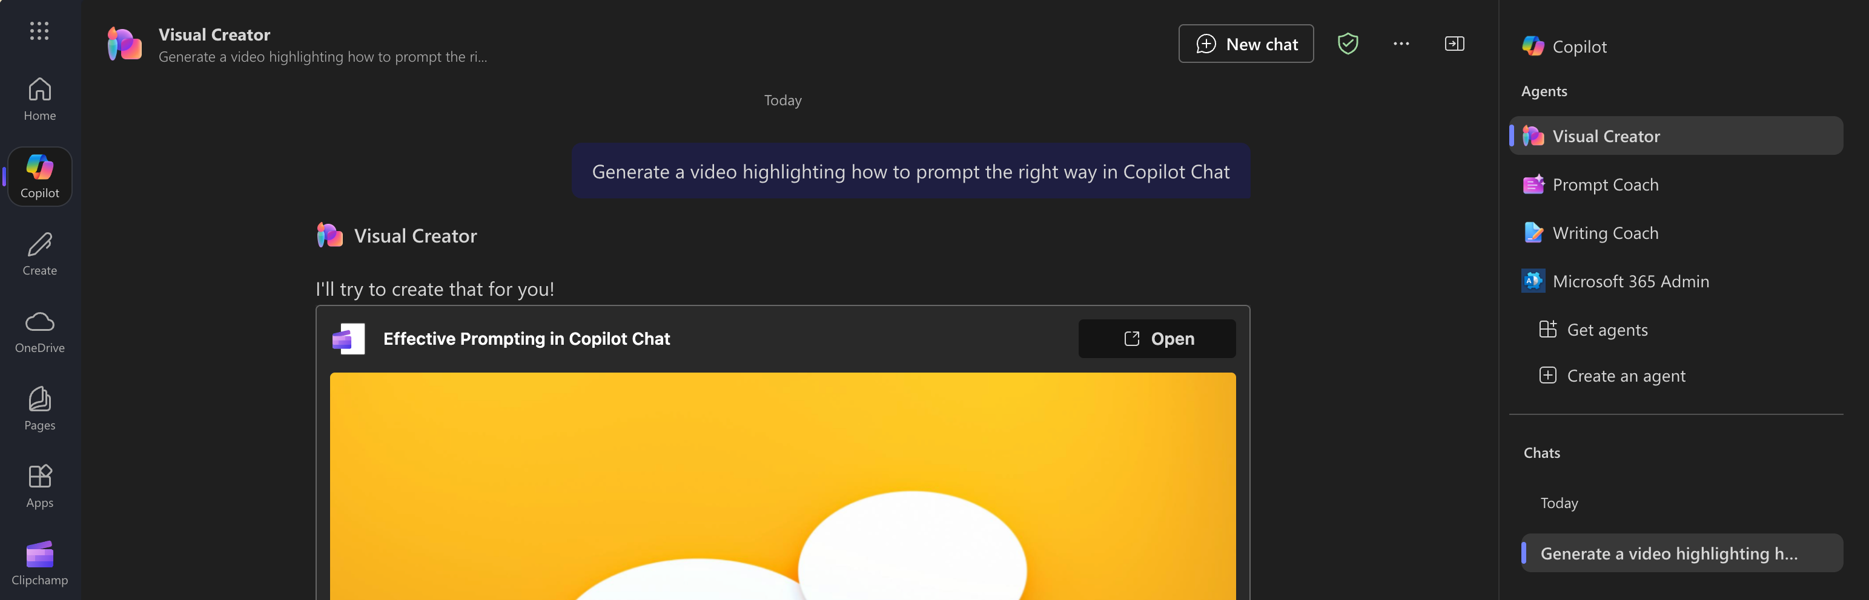Open Pages in the left rail
1869x600 pixels.
[x=39, y=409]
